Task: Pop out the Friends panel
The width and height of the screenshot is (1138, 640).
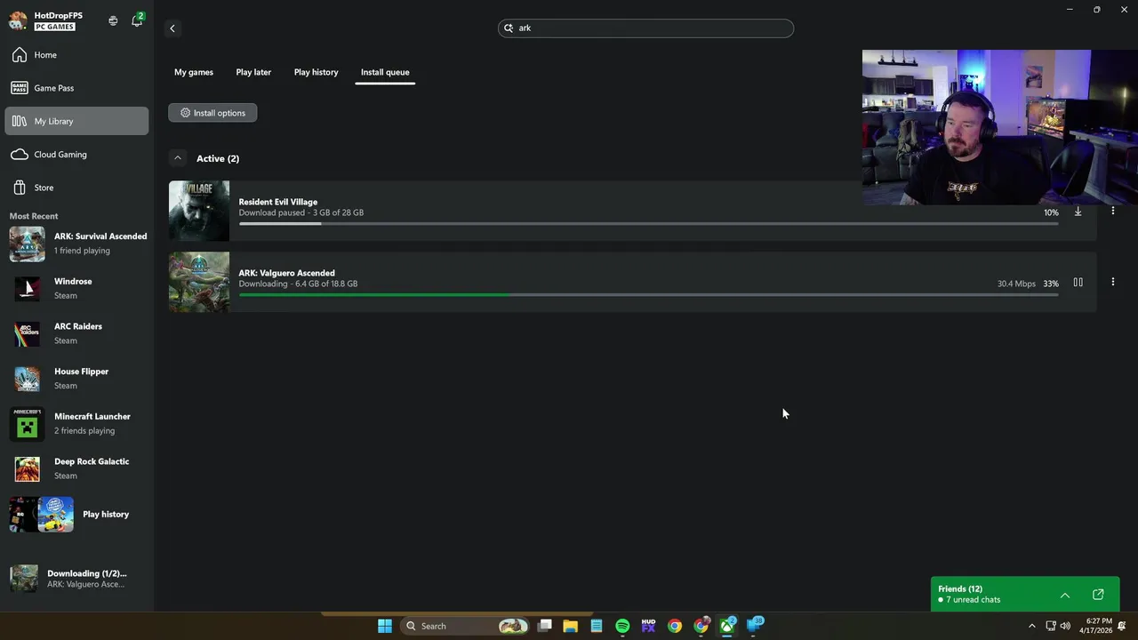Action: [x=1098, y=595]
